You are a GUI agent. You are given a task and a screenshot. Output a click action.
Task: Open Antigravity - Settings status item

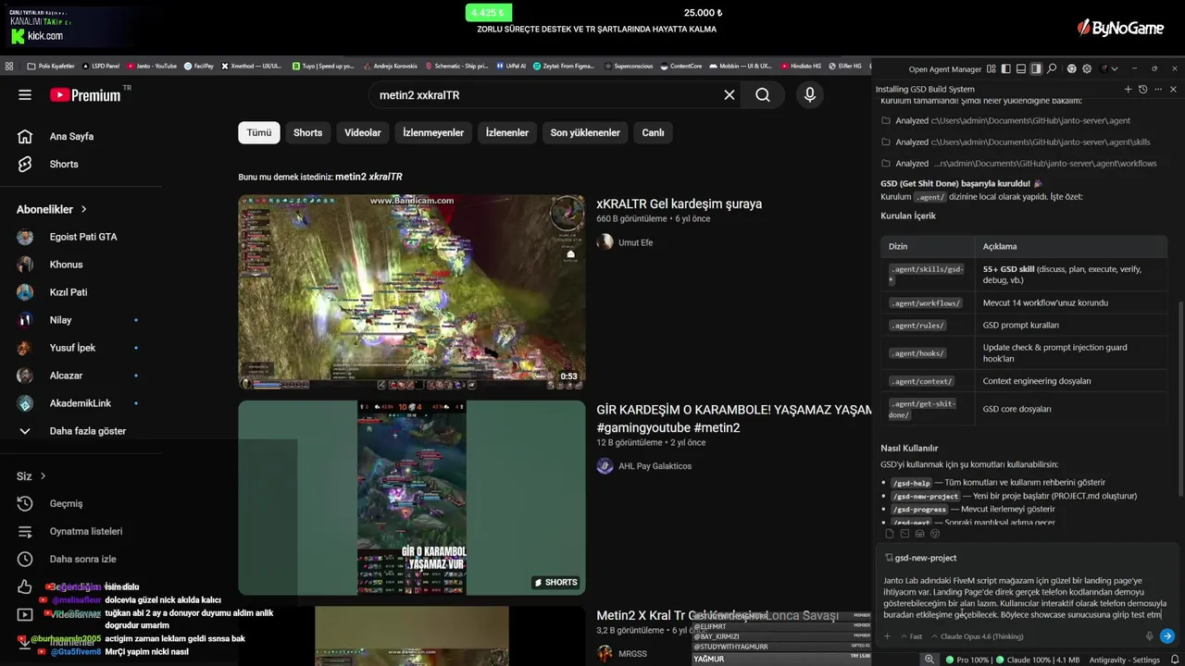(1124, 660)
